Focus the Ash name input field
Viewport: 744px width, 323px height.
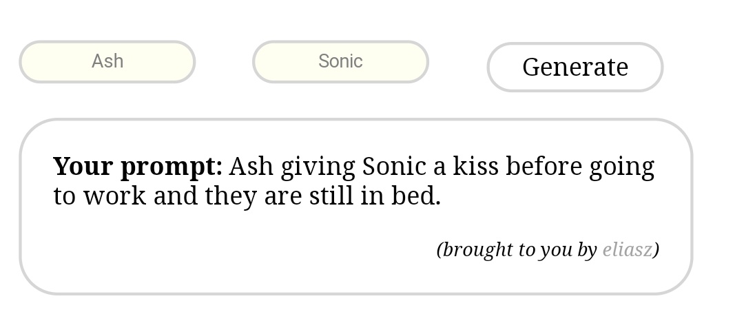pos(107,62)
